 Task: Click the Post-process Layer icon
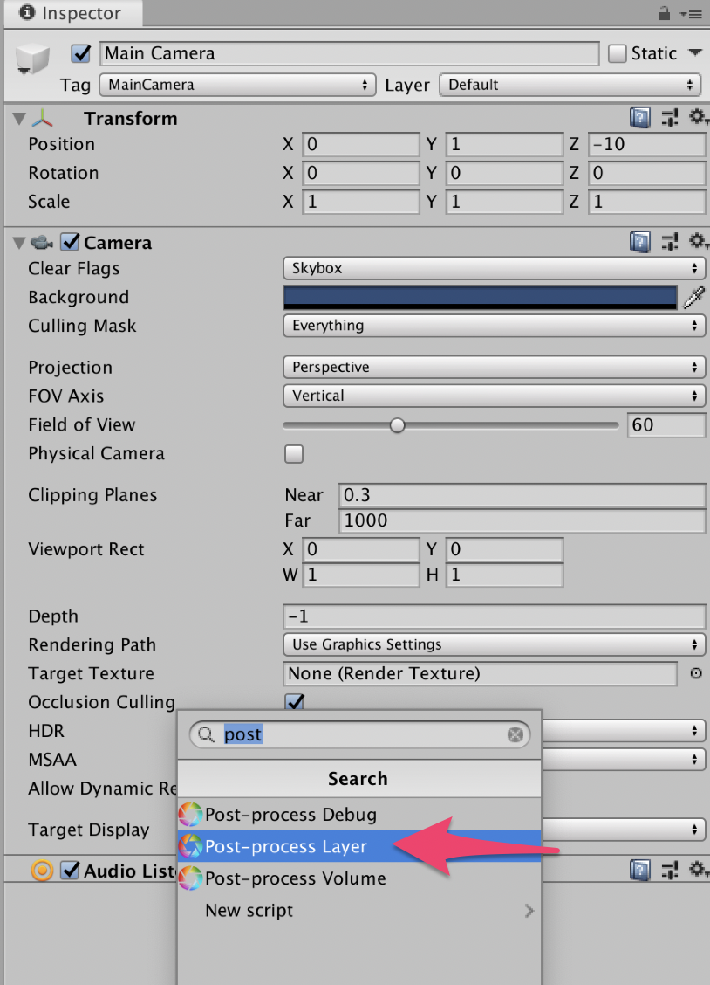[x=190, y=846]
